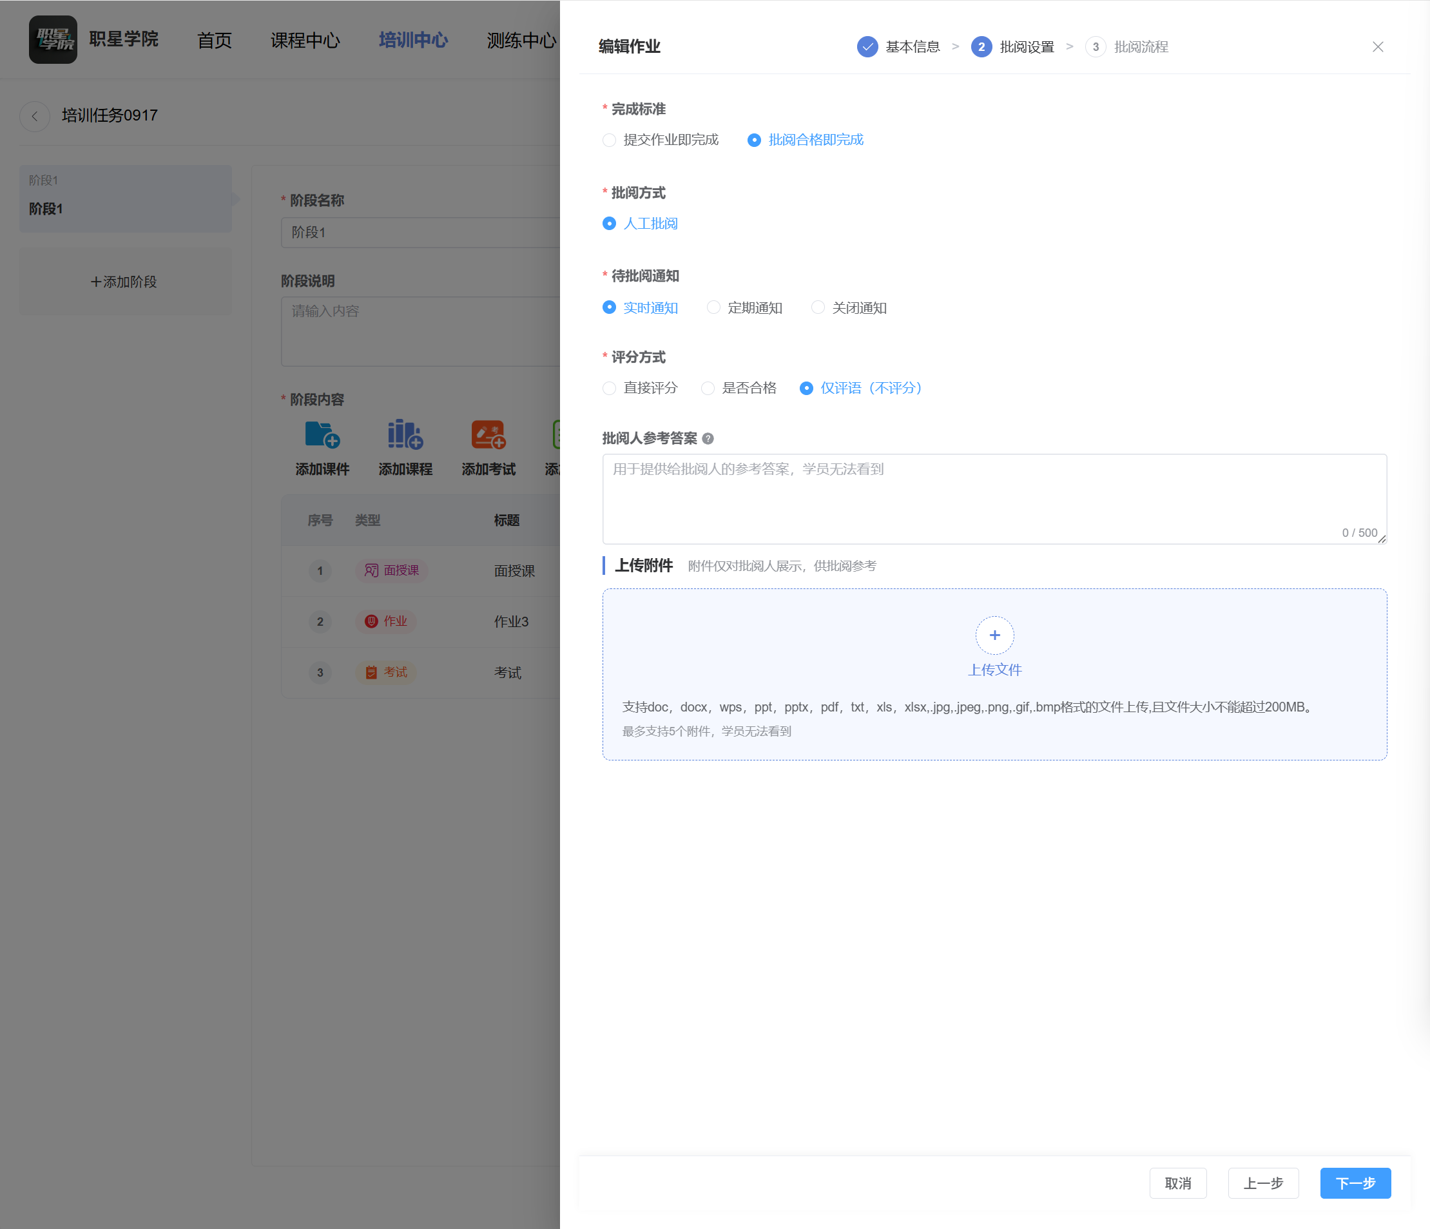
Task: Close the 编辑作业 panel with X
Action: click(x=1378, y=47)
